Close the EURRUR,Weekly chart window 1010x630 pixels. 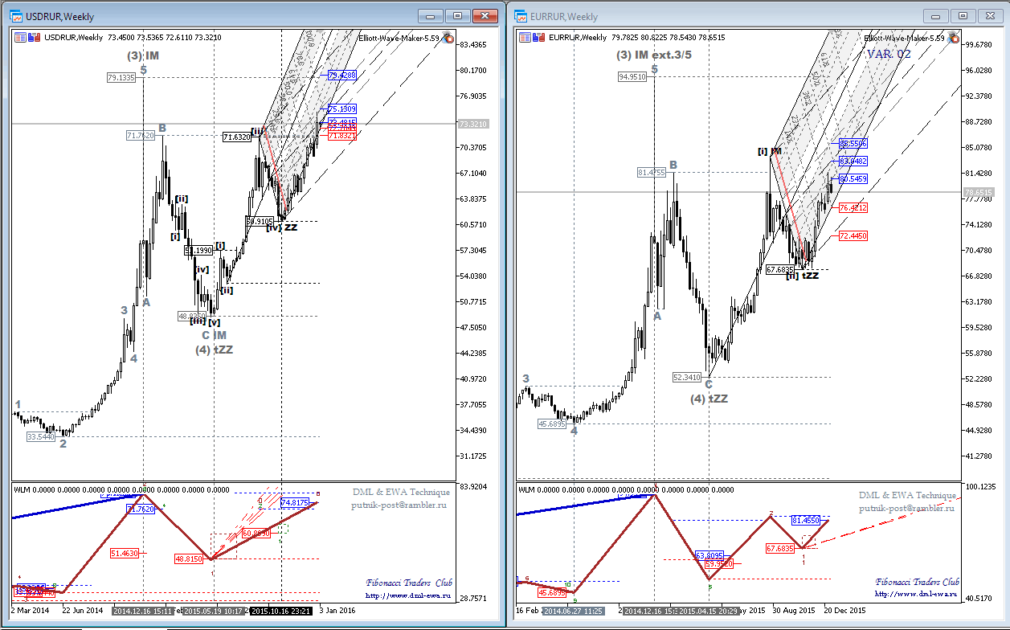coord(989,15)
